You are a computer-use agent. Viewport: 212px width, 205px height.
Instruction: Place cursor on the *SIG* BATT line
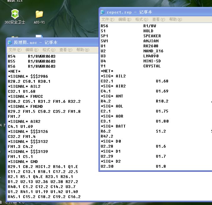pyautogui.click(x=113, y=126)
